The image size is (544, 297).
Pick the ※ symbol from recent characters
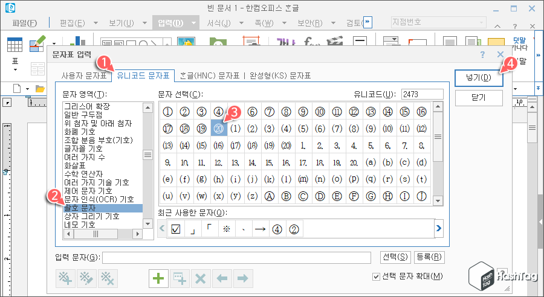point(227,229)
